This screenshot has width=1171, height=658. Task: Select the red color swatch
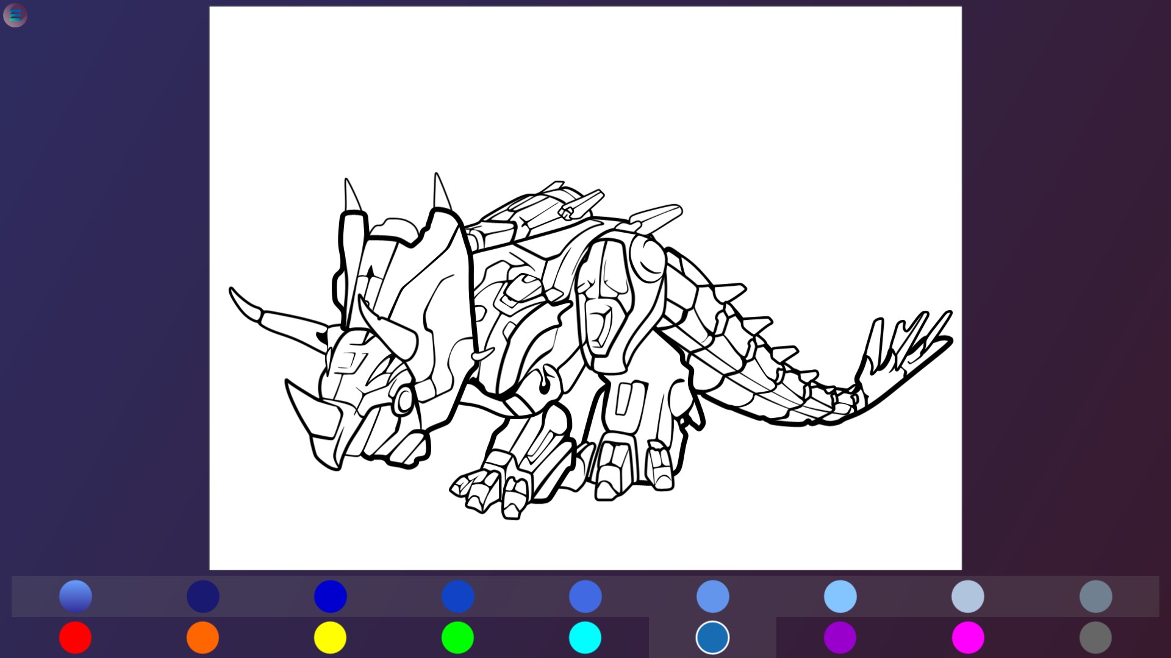(76, 637)
